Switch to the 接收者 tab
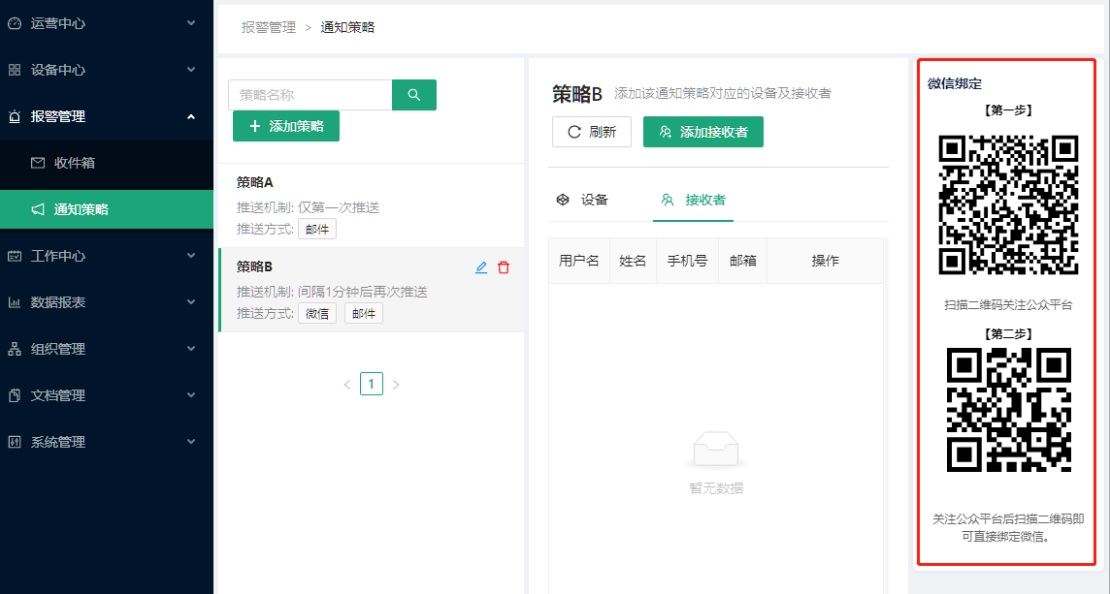The width and height of the screenshot is (1110, 594). (x=693, y=200)
